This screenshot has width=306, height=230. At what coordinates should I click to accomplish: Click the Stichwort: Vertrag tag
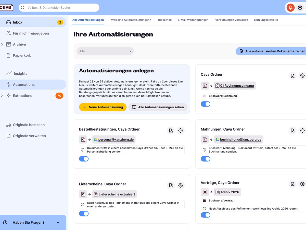[221, 201]
